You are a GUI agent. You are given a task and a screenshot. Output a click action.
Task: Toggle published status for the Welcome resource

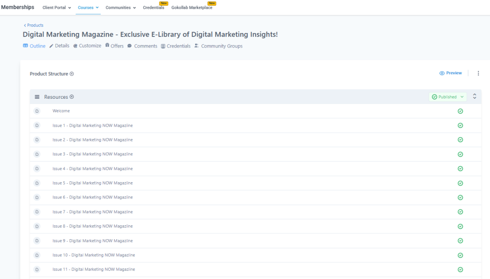pyautogui.click(x=460, y=111)
